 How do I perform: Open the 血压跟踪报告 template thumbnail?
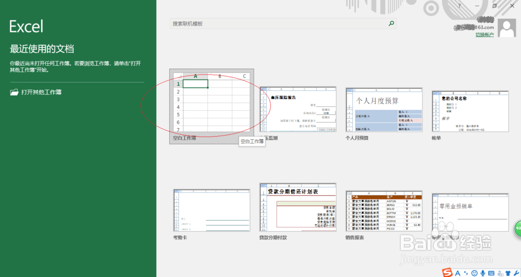tap(298, 110)
